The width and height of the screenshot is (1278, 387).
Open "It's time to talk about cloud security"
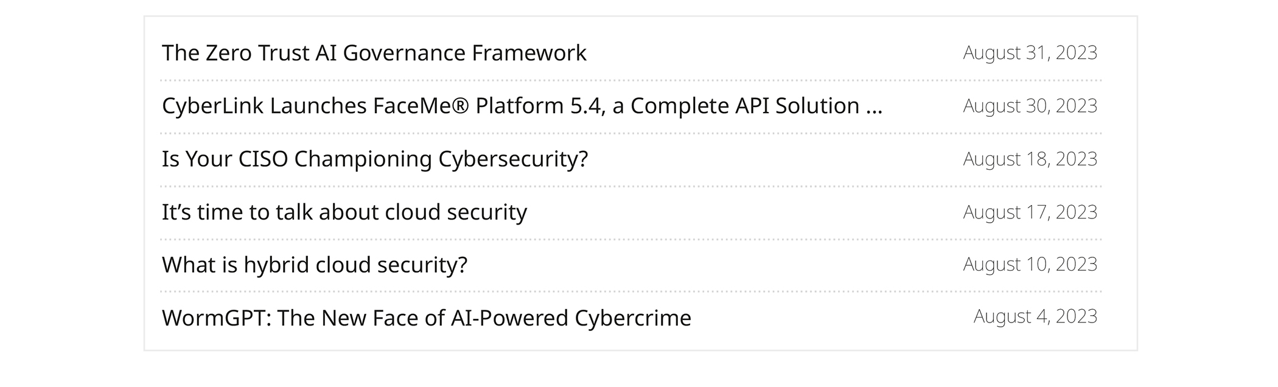coord(344,212)
